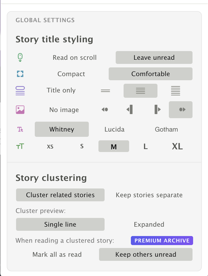
Task: Set font size to XL
Action: (177, 146)
